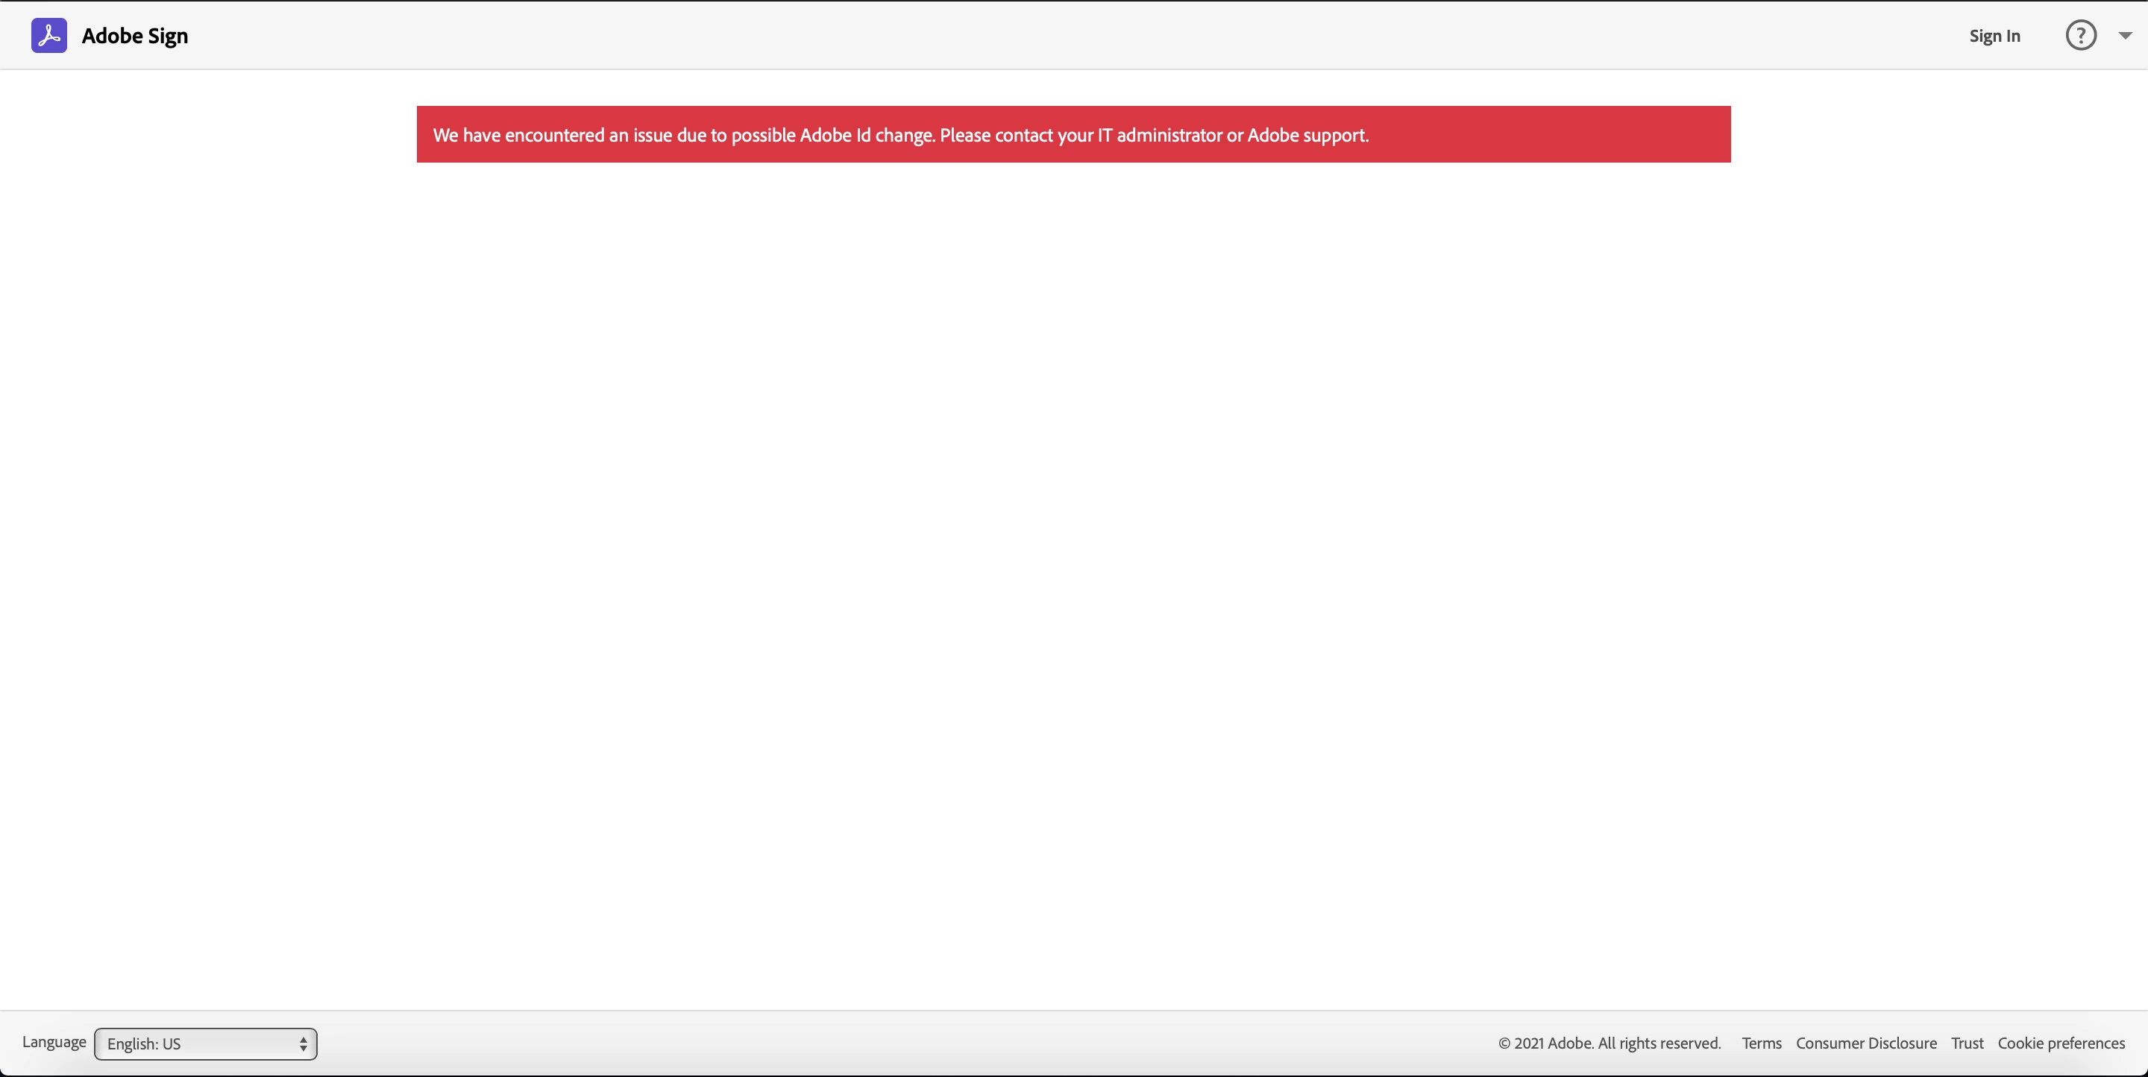Click "Adobe support" text in error banner

pyautogui.click(x=1306, y=135)
